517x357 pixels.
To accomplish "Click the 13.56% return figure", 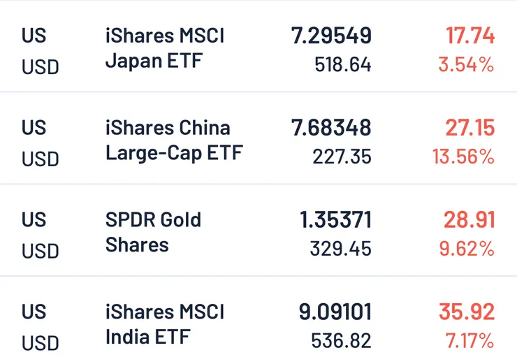I will (463, 157).
